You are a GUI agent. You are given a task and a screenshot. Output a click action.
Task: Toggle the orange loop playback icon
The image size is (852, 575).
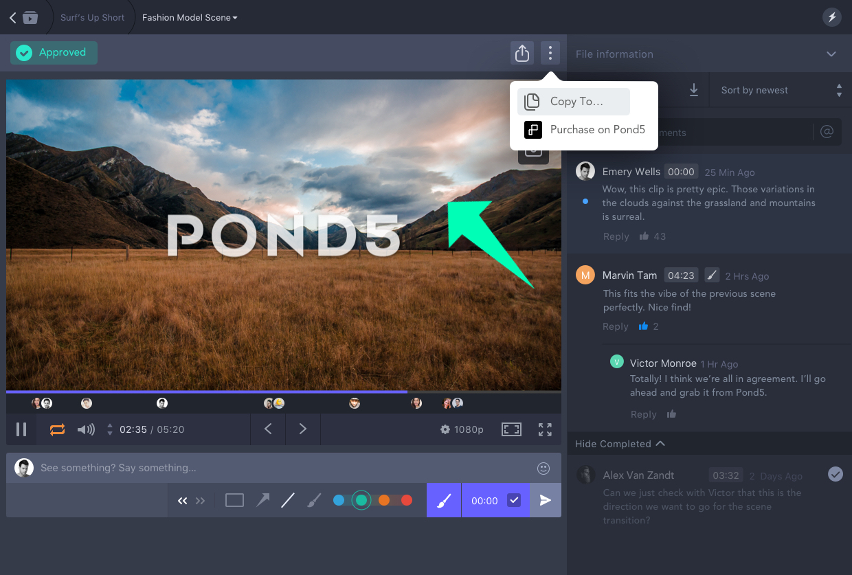click(x=57, y=429)
